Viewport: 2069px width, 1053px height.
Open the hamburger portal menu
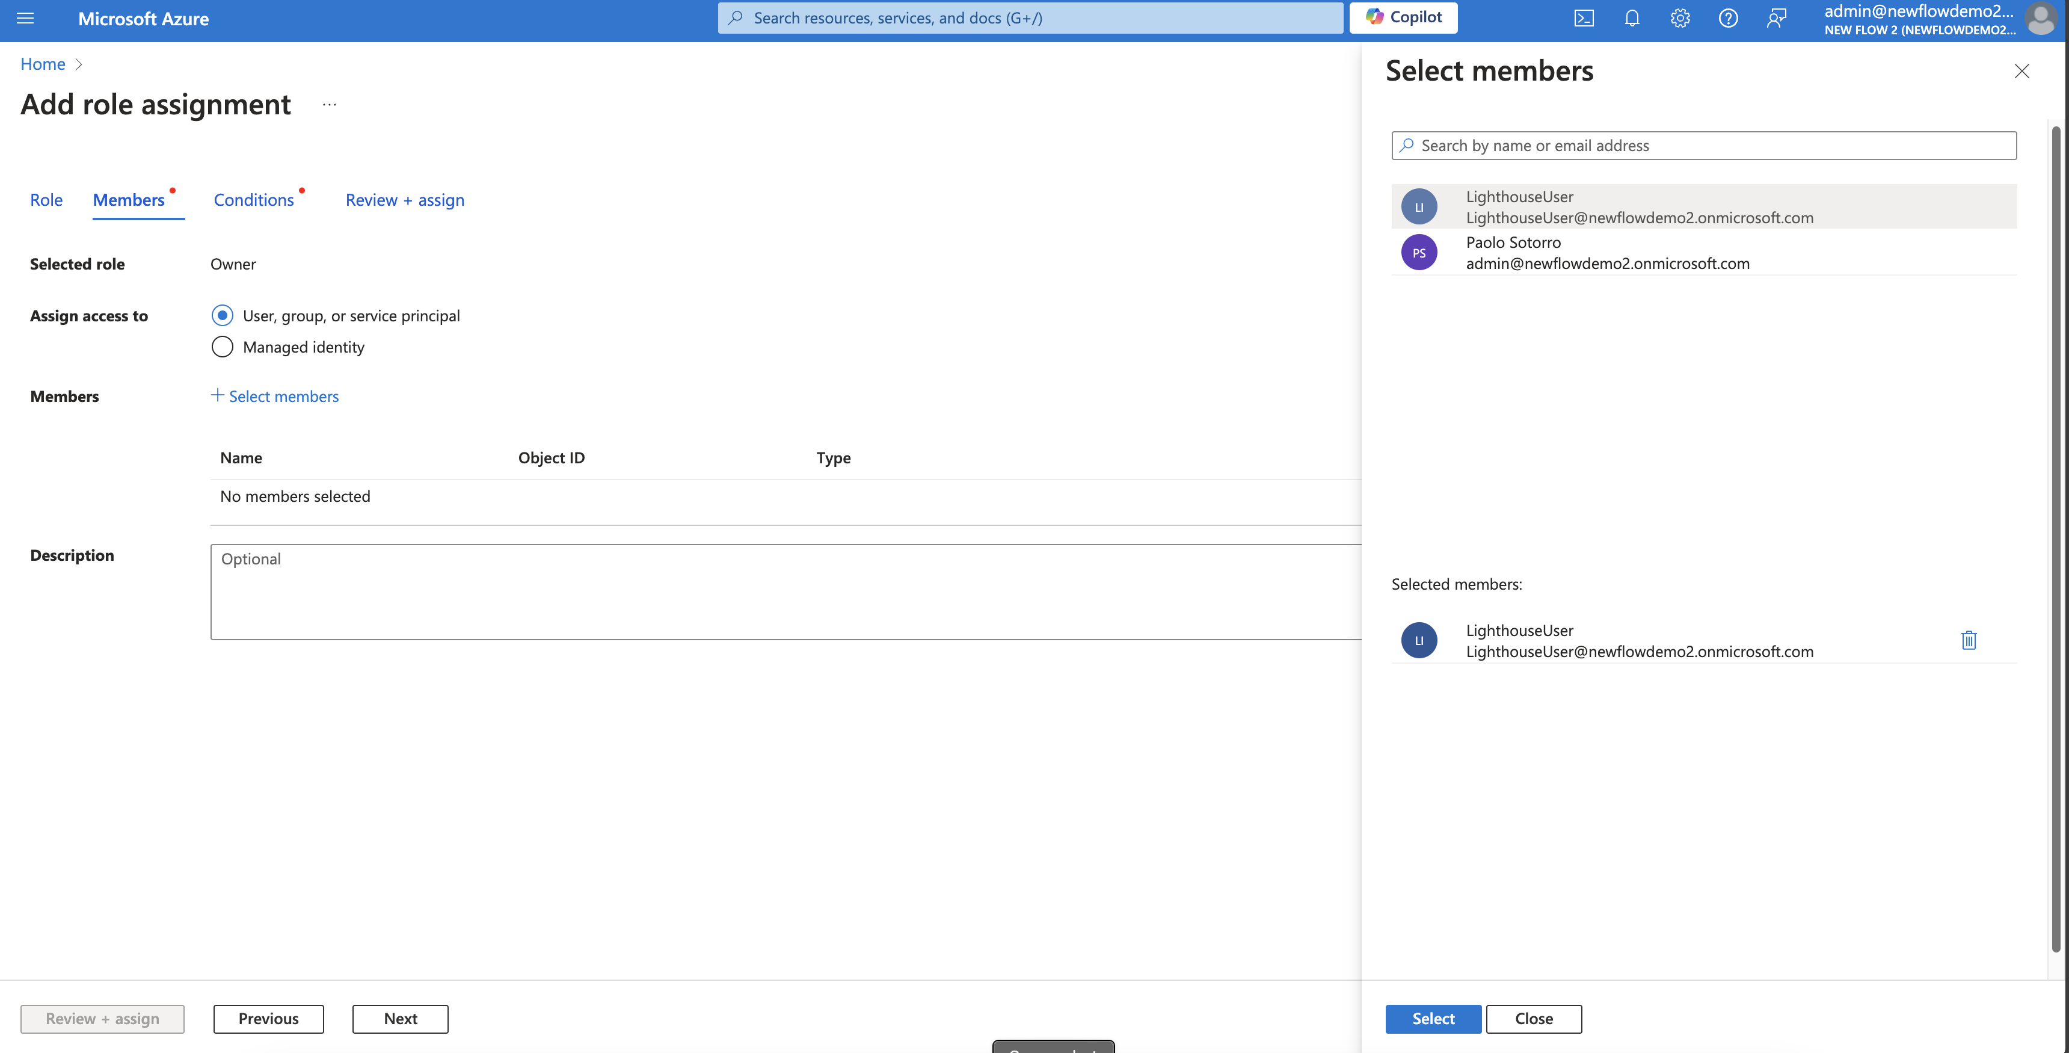pyautogui.click(x=25, y=17)
